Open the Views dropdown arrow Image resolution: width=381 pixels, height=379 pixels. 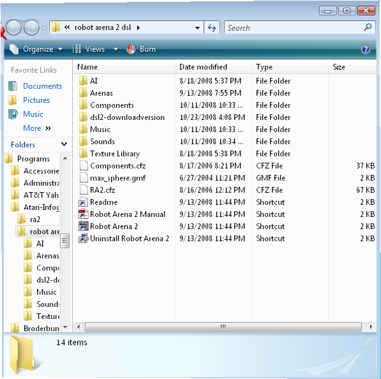tap(116, 49)
